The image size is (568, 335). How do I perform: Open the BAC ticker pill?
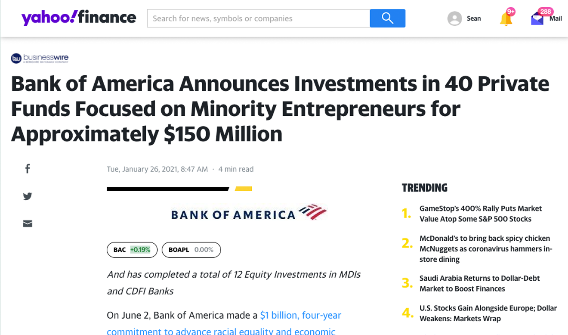(x=132, y=250)
